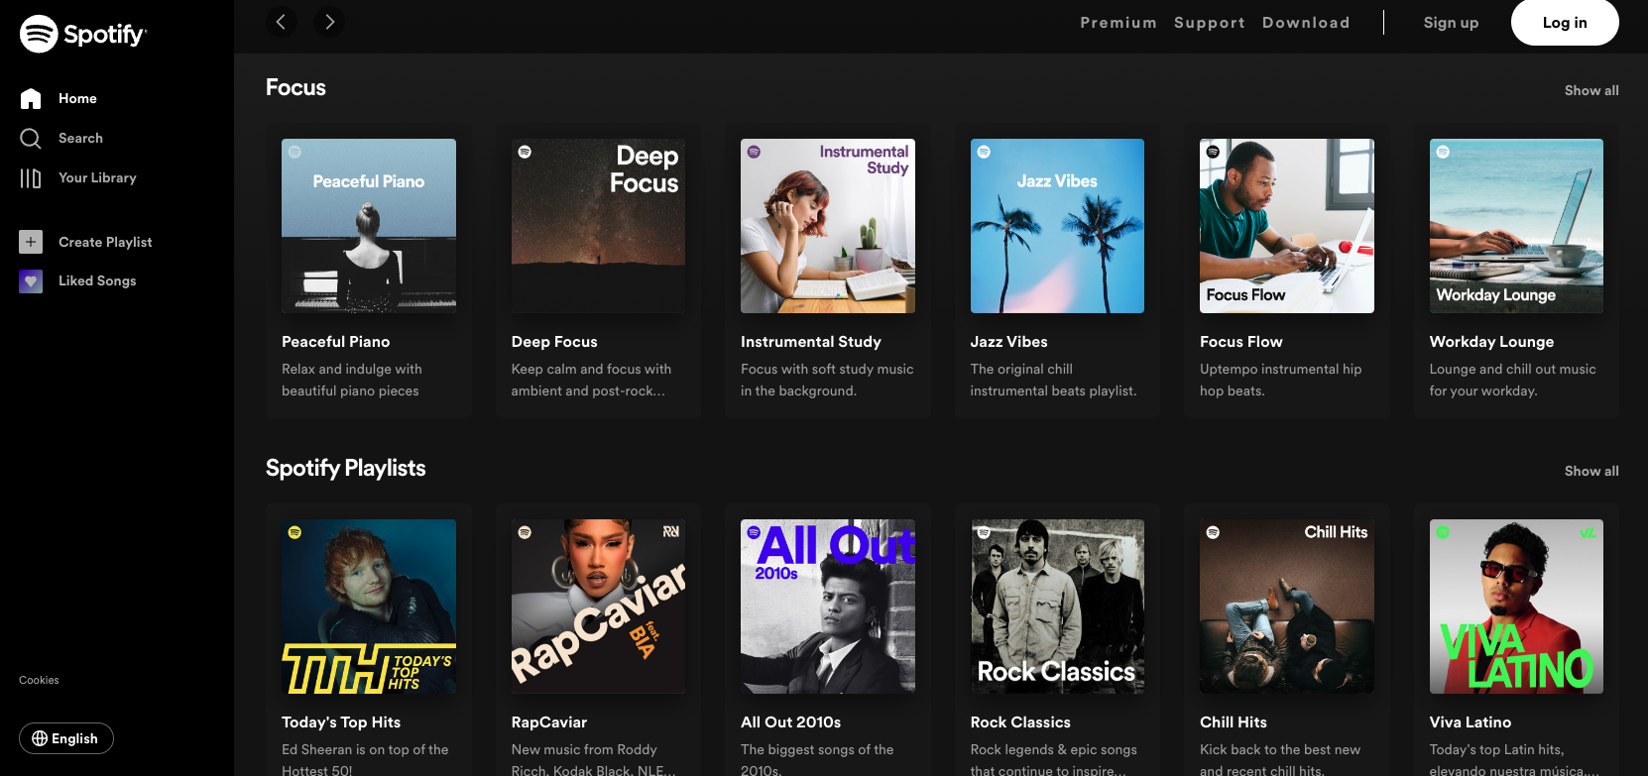
Task: Click the Home house icon
Action: click(31, 98)
